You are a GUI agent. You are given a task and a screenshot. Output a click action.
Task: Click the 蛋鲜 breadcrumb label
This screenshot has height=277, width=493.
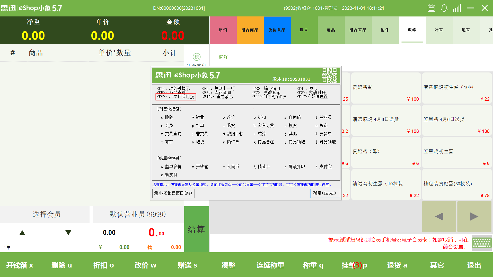pyautogui.click(x=223, y=57)
